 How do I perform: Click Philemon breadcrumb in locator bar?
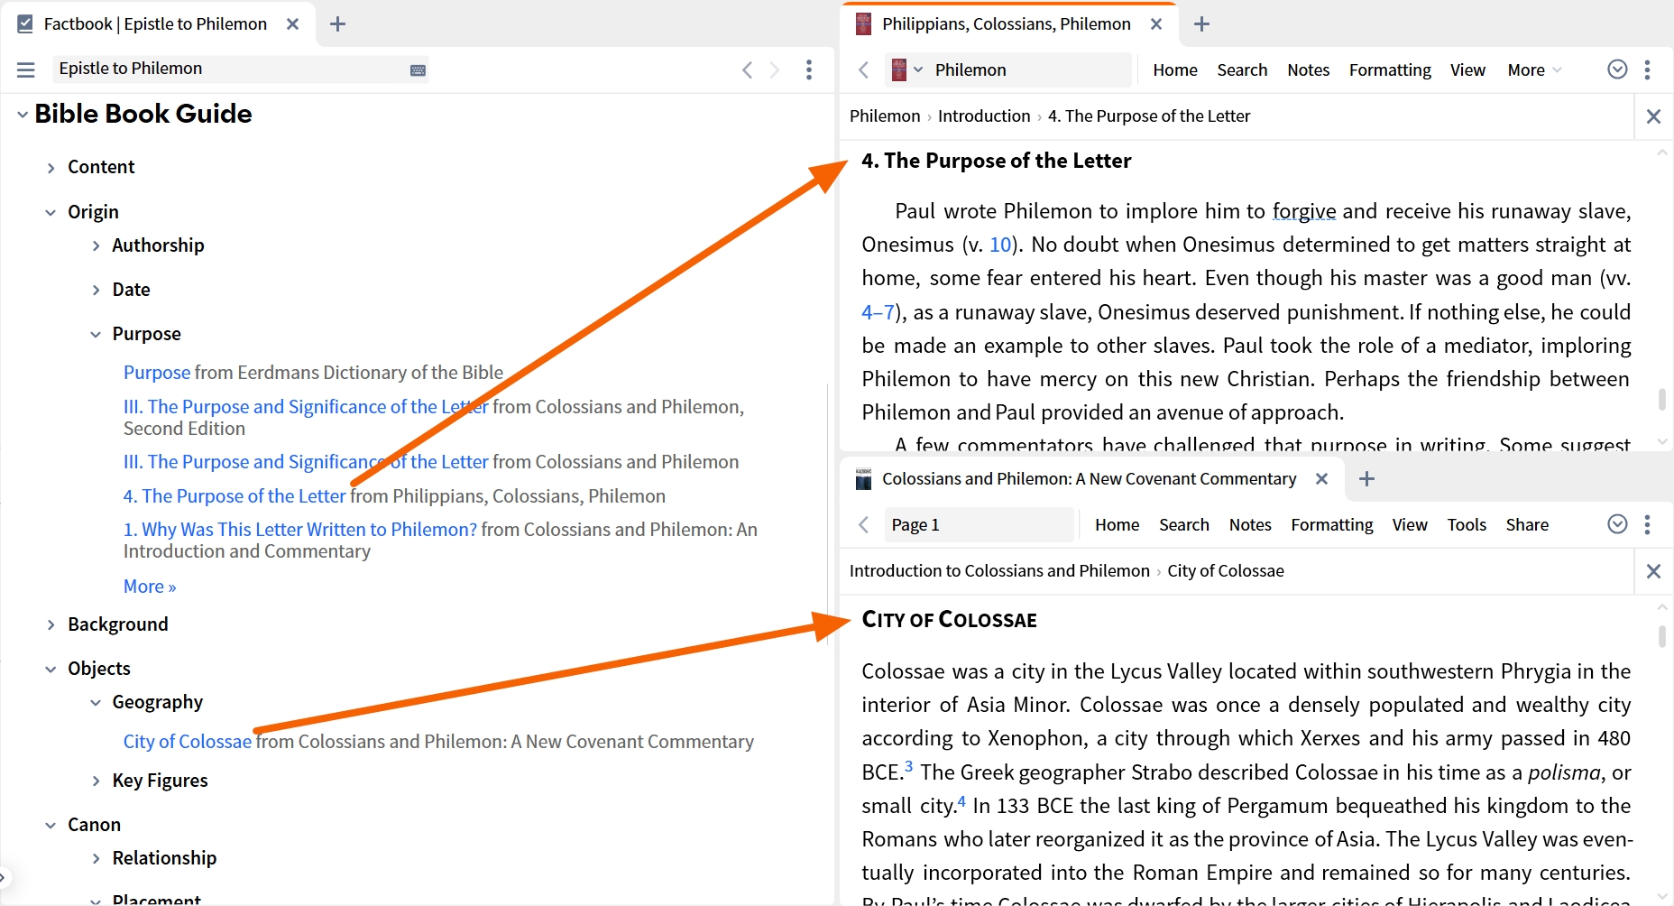(x=885, y=116)
